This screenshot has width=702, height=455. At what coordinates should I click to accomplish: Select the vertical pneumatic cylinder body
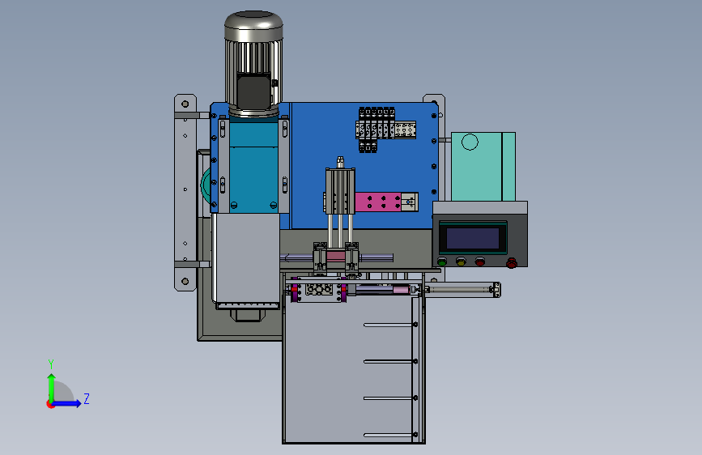click(340, 191)
